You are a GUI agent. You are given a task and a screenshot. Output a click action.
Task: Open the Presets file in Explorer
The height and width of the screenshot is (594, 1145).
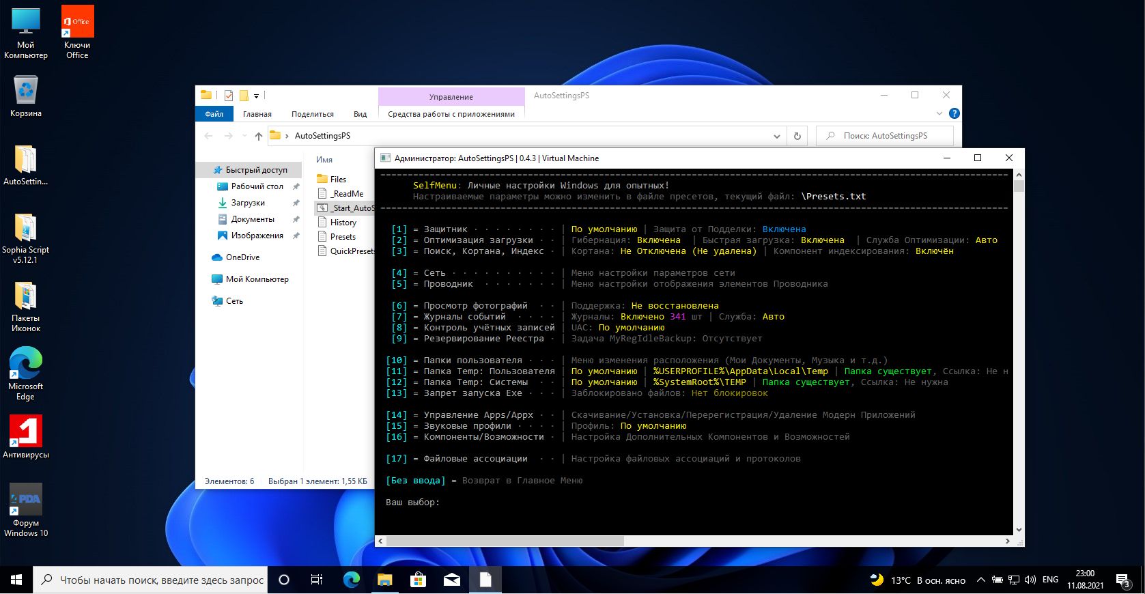[343, 237]
